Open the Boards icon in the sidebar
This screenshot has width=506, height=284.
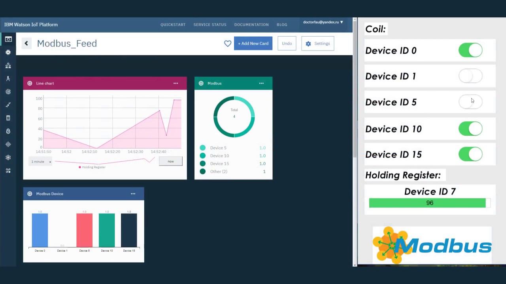click(8, 39)
